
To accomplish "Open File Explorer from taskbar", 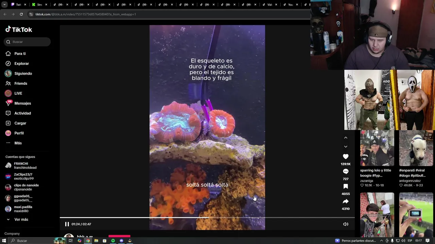I will tap(96, 241).
